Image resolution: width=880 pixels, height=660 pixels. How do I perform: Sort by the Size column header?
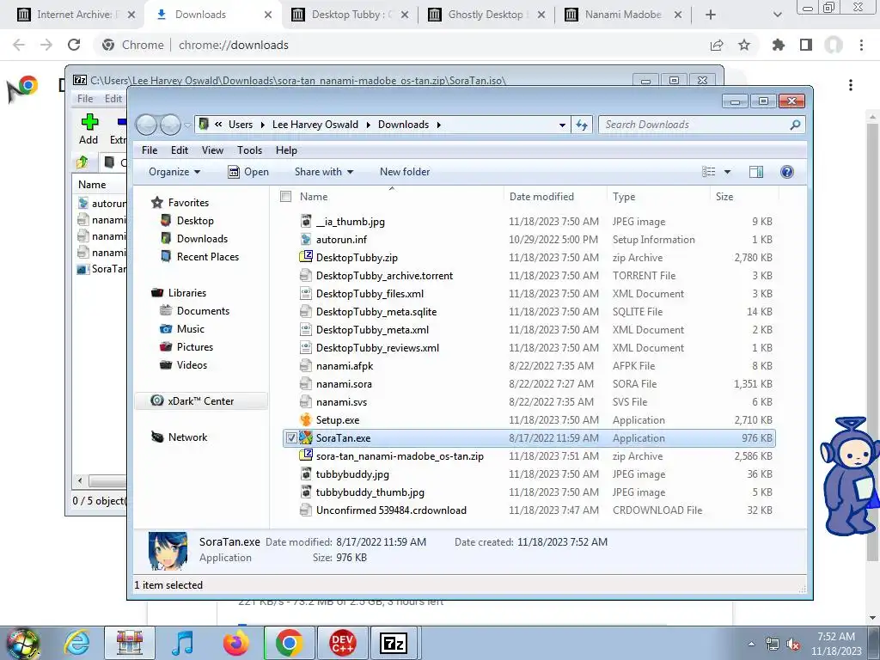tap(744, 197)
